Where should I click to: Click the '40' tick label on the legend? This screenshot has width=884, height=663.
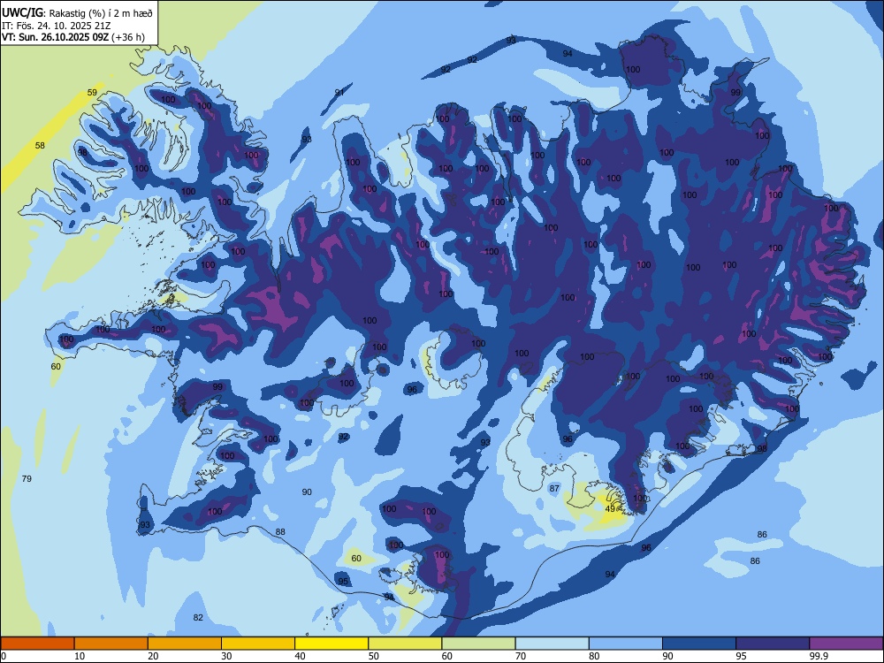(301, 656)
